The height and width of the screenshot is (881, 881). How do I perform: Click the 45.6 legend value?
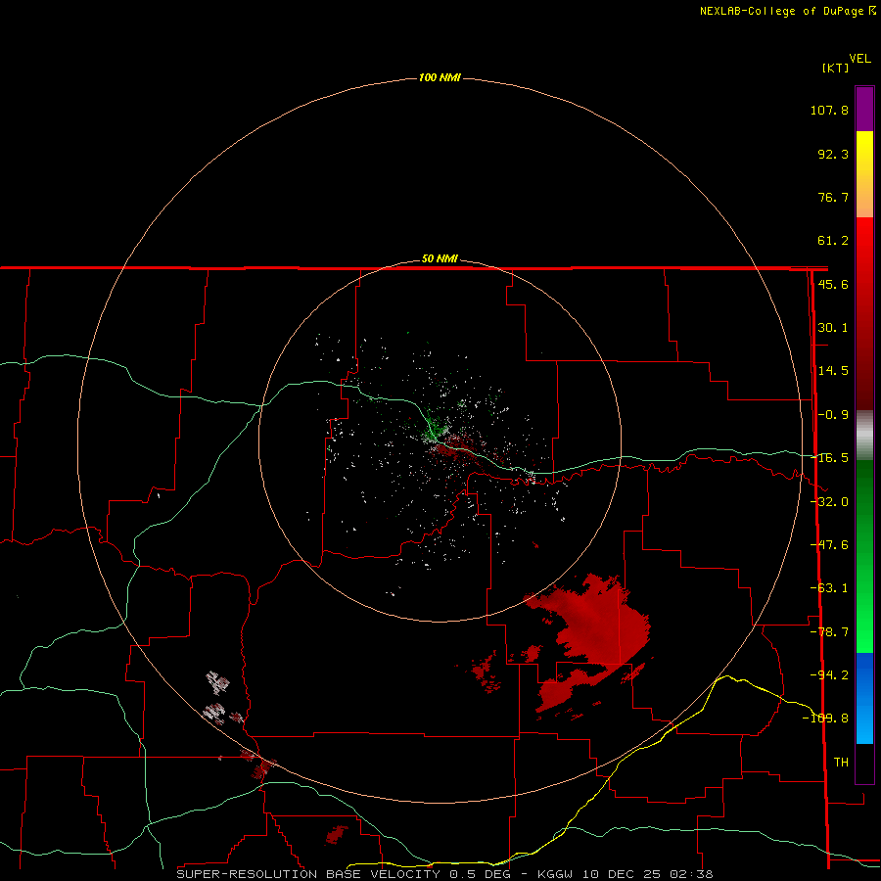coord(833,284)
